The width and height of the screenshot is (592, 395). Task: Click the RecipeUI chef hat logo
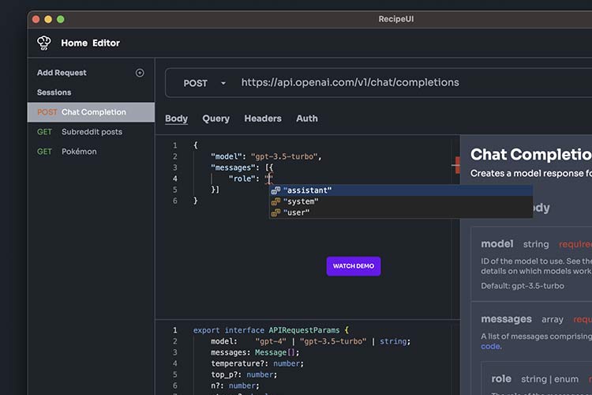pyautogui.click(x=43, y=43)
